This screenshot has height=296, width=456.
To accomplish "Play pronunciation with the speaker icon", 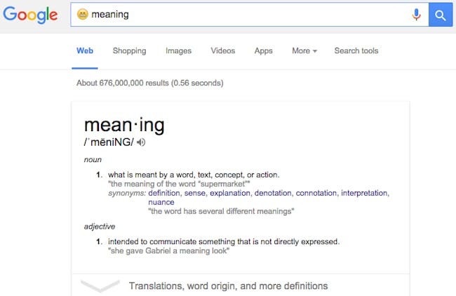I will 141,142.
